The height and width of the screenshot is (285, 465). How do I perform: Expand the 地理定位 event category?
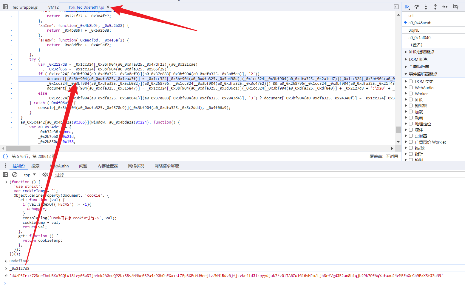point(406,124)
